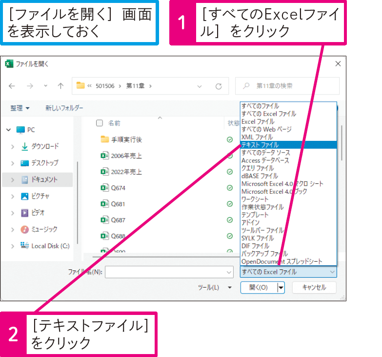Select すべてのファイル in the type list
Image resolution: width=382 pixels, height=357 pixels.
pyautogui.click(x=288, y=106)
